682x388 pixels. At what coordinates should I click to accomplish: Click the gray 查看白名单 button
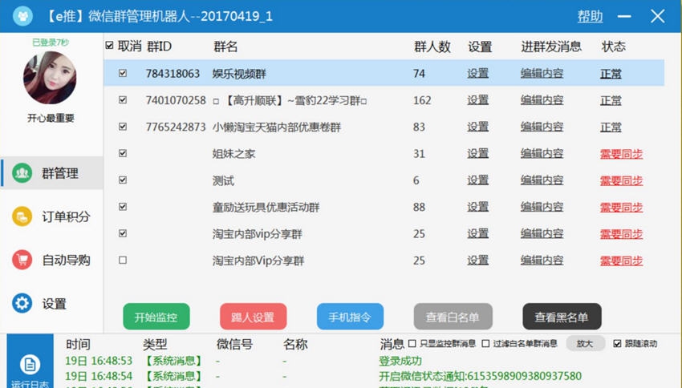tap(453, 317)
